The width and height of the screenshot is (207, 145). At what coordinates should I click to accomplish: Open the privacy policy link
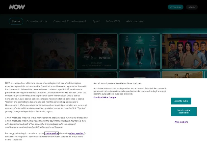[76, 133]
